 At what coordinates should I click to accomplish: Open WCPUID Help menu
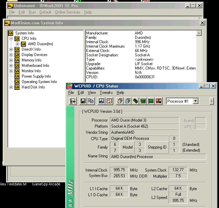pos(120,93)
